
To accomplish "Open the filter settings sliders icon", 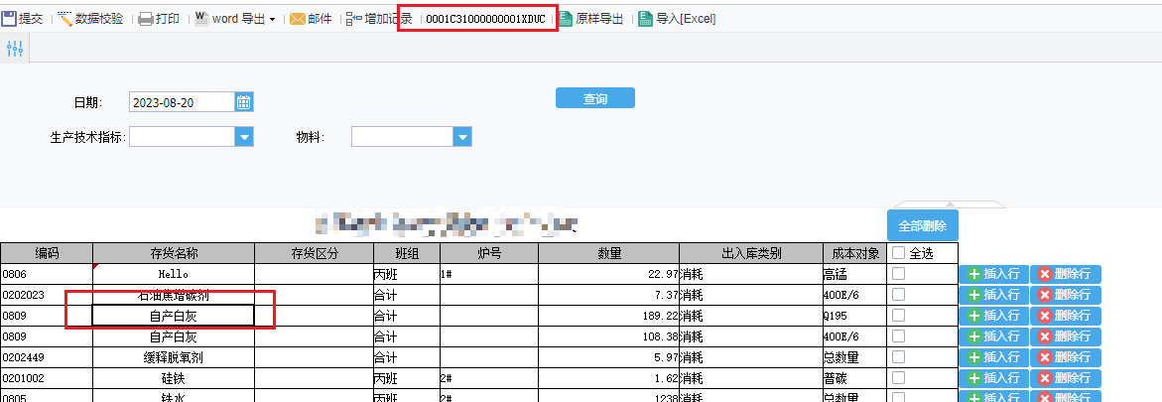I will pyautogui.click(x=14, y=49).
